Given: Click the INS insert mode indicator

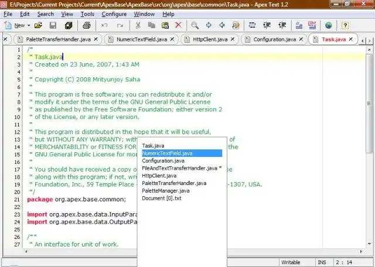Looking at the screenshot, I should (322, 262).
